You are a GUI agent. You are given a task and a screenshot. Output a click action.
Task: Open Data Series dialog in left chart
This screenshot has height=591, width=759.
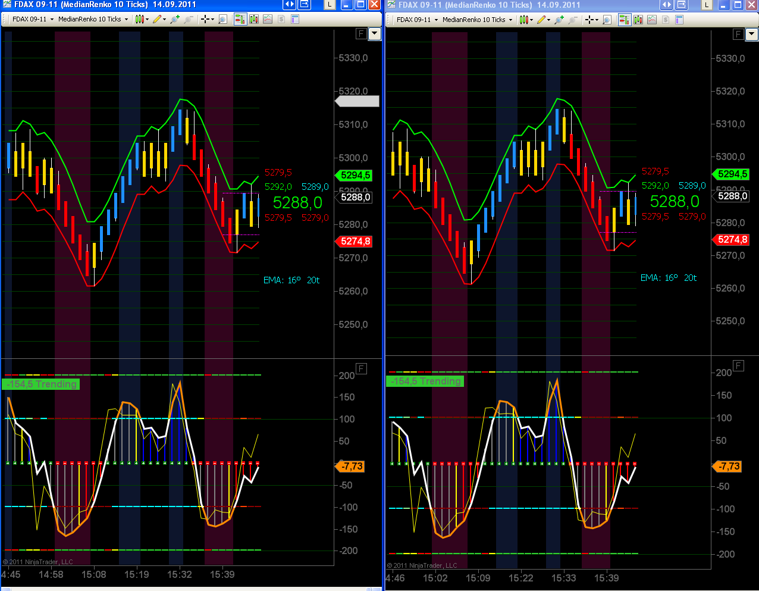click(254, 19)
